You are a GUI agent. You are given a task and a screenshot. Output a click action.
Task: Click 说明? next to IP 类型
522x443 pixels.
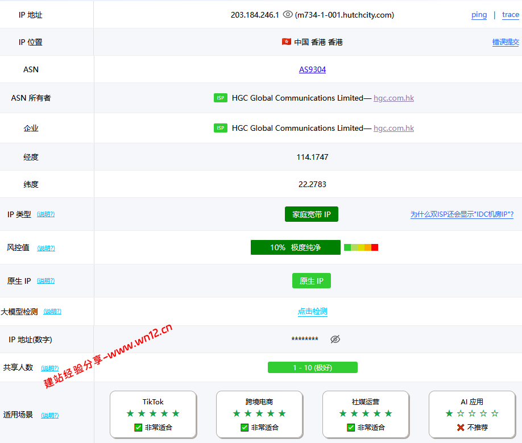pyautogui.click(x=45, y=214)
